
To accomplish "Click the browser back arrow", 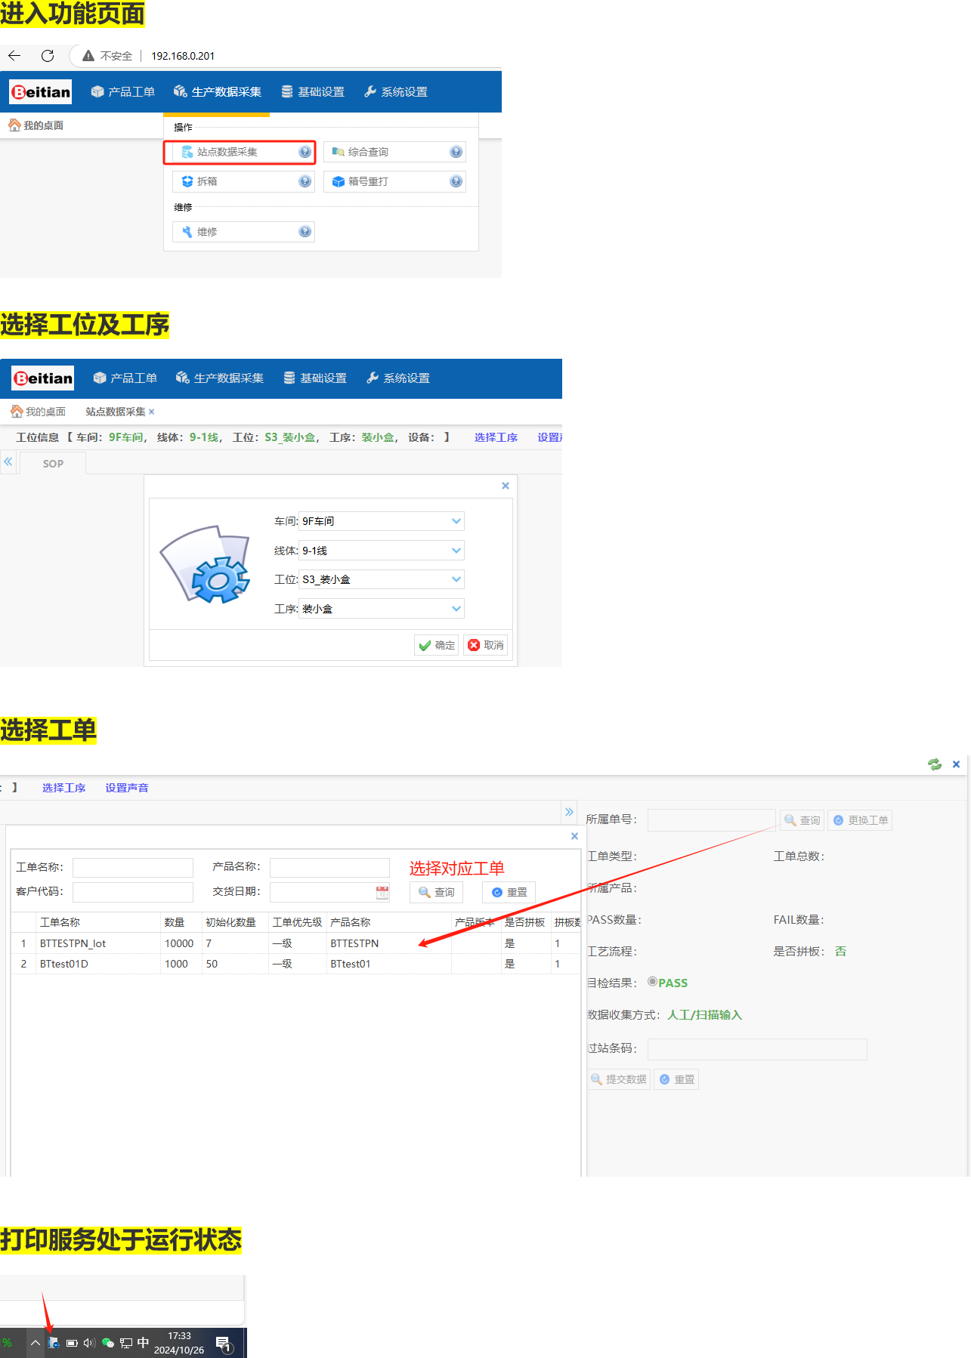I will coord(14,56).
